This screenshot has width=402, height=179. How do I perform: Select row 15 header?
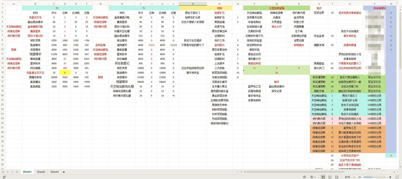coord(3,73)
